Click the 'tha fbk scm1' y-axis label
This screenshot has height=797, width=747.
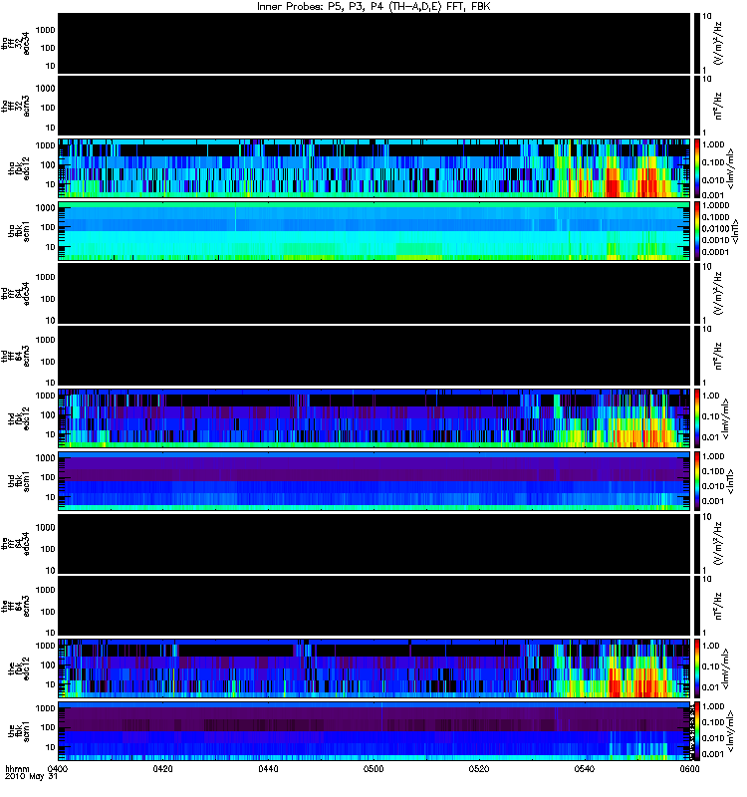pos(19,231)
